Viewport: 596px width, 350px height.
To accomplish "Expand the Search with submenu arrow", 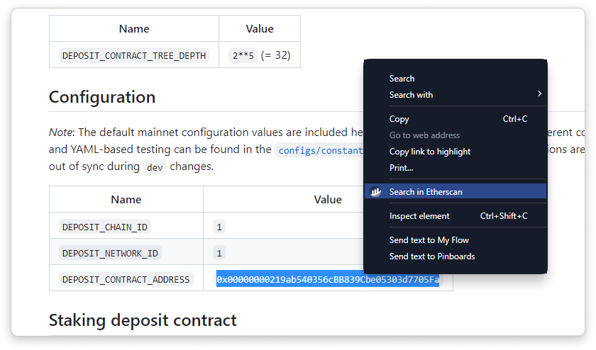I will (x=539, y=94).
